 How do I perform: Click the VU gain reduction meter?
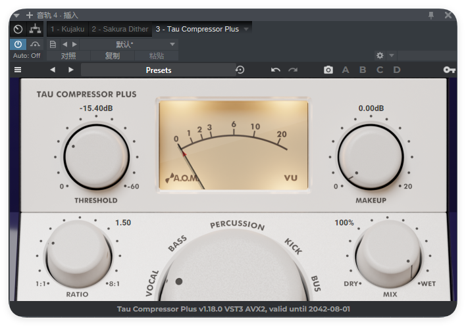coord(234,145)
